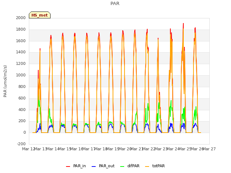Click the green difPAR legend swatch

tap(122, 167)
